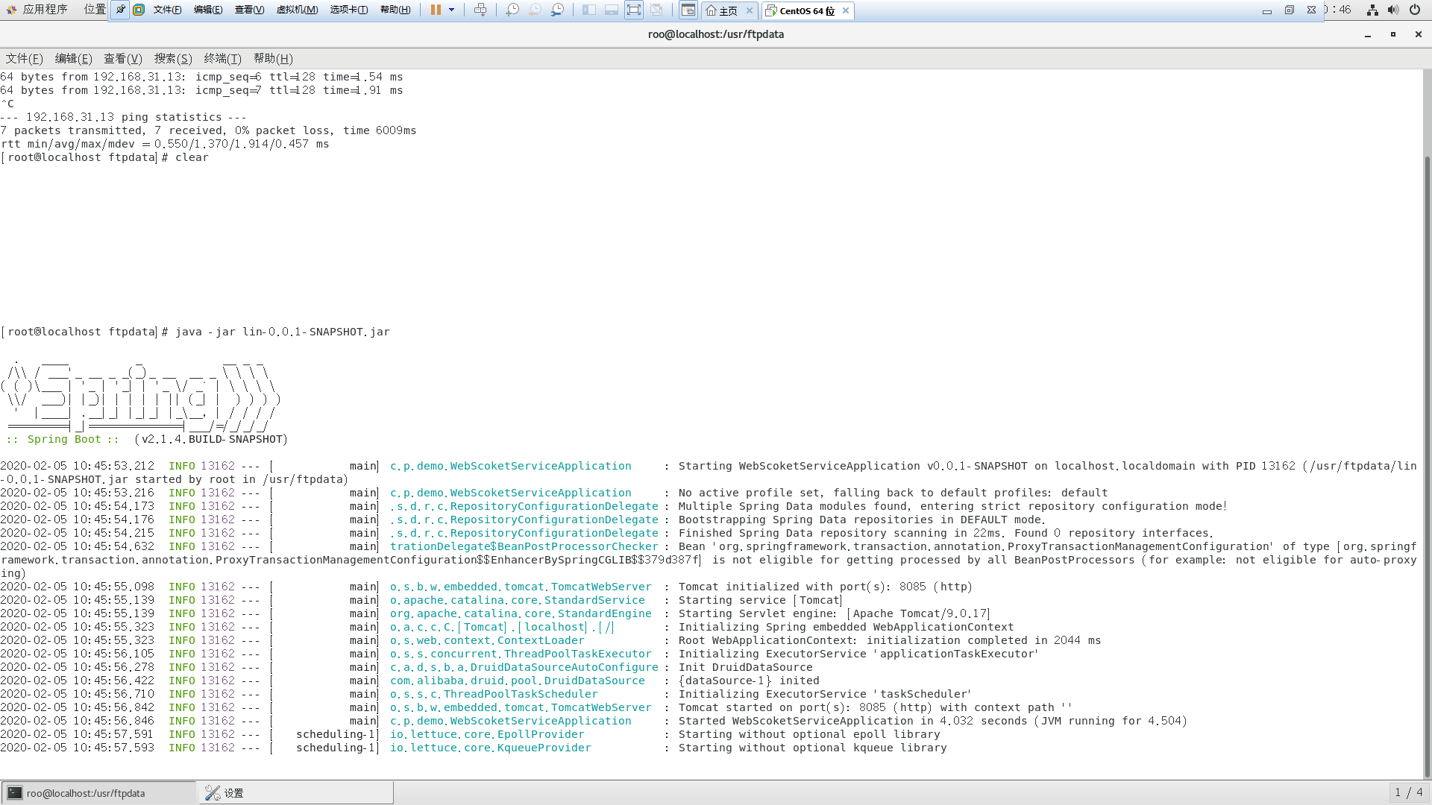This screenshot has width=1432, height=805.
Task: Open VMware 文件(F) menu
Action: [x=167, y=10]
